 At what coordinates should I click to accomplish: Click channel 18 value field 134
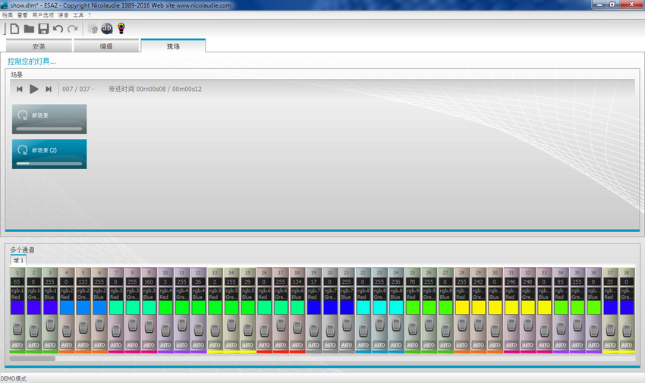pyautogui.click(x=297, y=282)
